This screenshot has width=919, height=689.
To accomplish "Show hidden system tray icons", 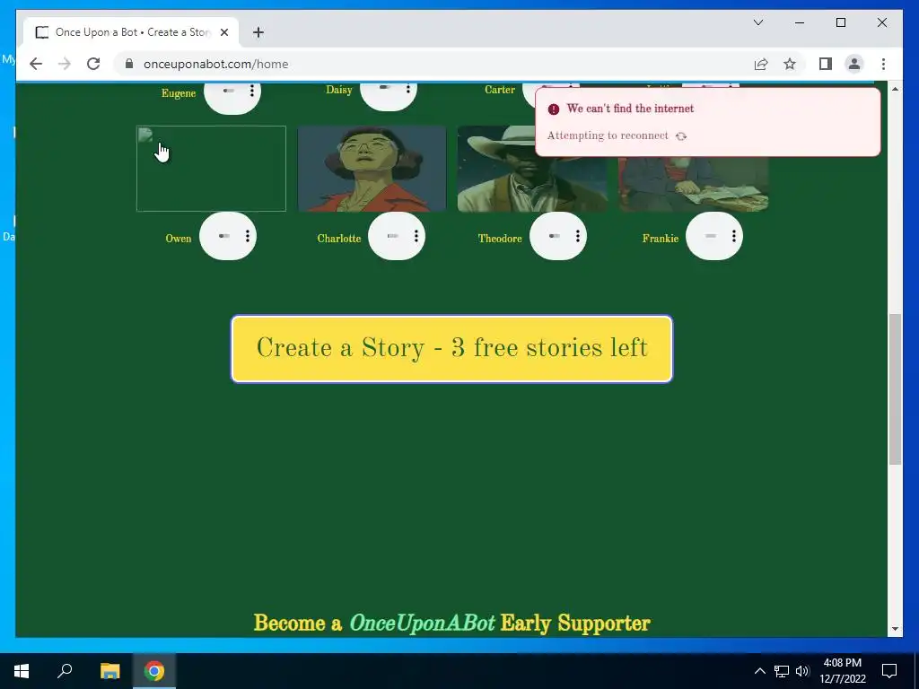I will [759, 671].
